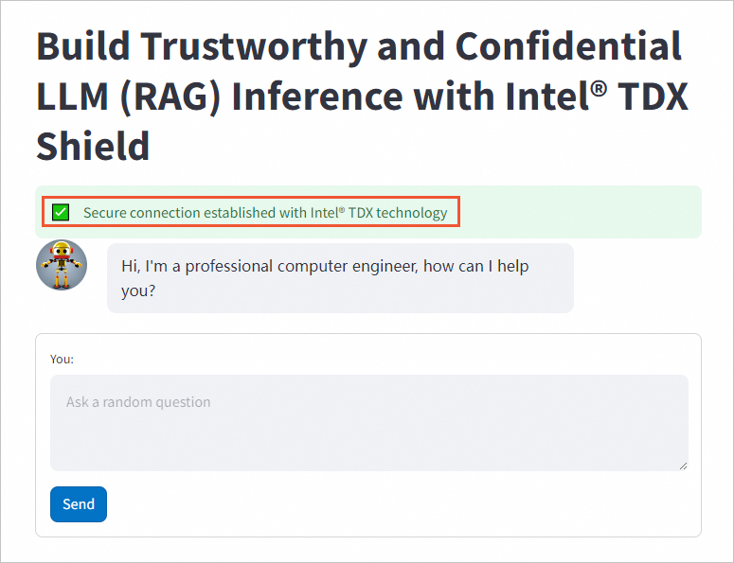Click the assistant's greeting message bubble

[x=340, y=278]
